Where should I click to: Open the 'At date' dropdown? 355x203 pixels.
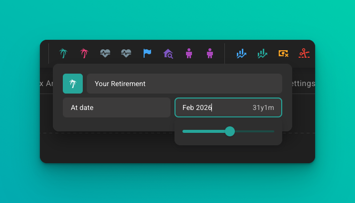pos(117,107)
